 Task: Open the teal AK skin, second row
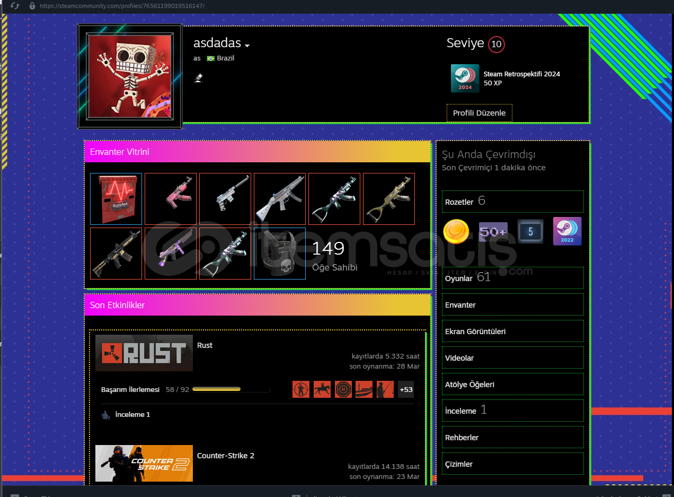225,254
